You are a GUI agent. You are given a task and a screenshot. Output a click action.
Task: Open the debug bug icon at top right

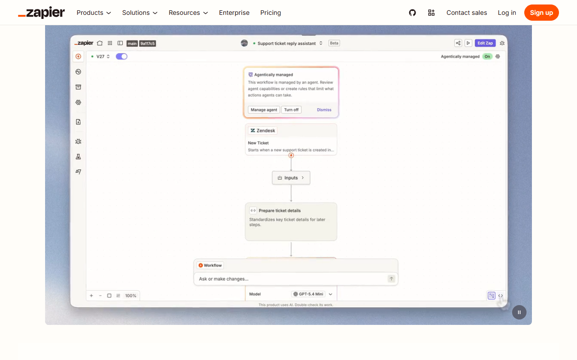click(503, 43)
